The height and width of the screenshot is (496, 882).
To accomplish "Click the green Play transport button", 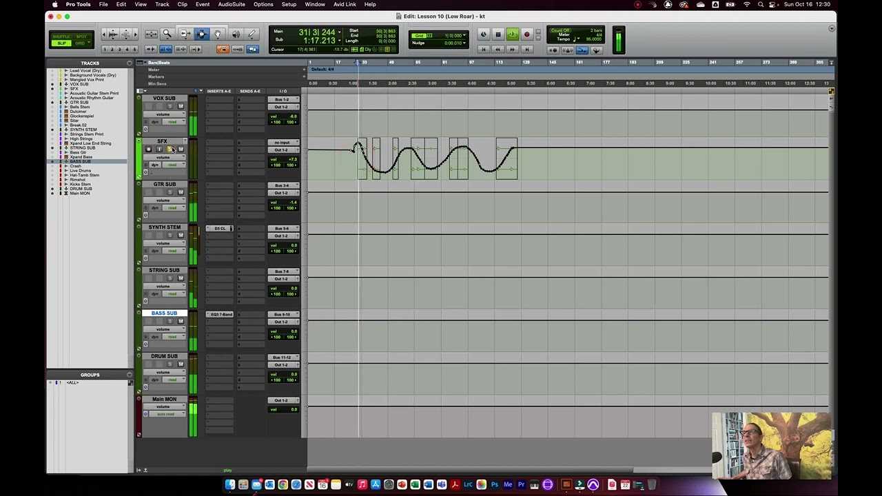I will [x=512, y=34].
